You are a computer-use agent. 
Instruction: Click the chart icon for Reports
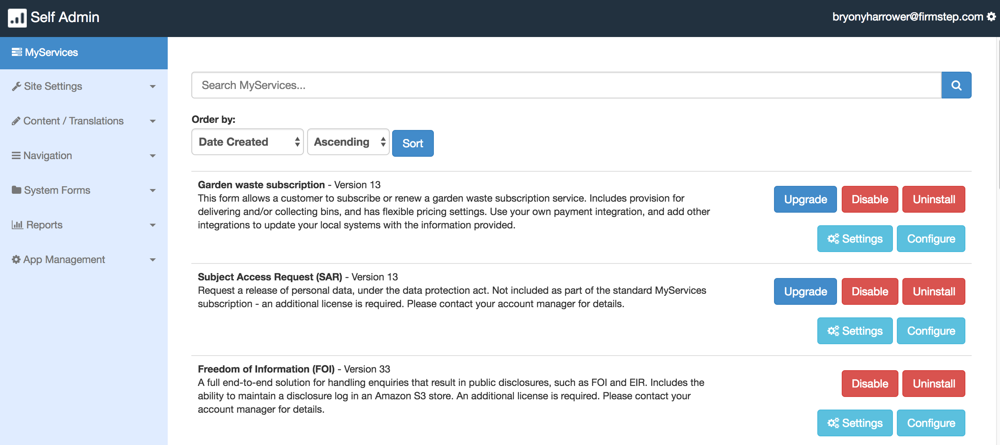pyautogui.click(x=17, y=225)
